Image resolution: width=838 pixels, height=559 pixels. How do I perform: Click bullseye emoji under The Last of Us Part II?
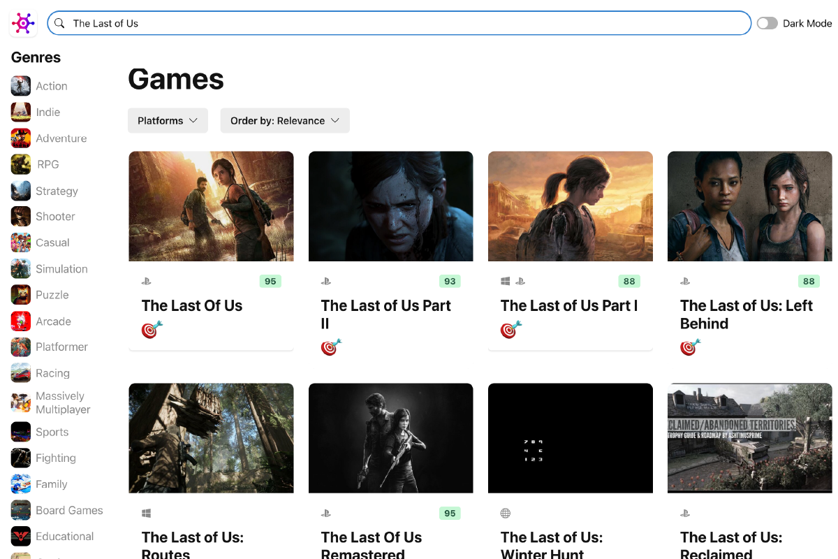[x=331, y=347]
